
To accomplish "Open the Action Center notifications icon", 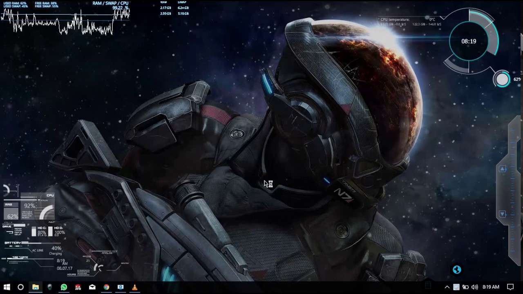I will pos(510,287).
